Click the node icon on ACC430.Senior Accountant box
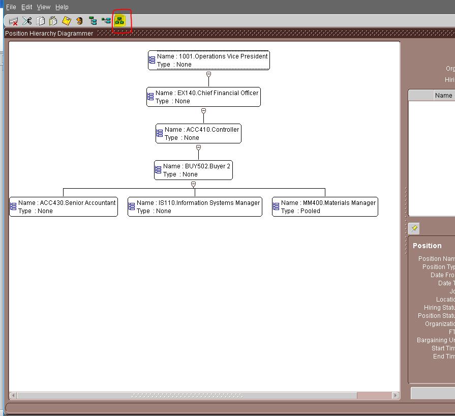Viewport: 455px width, 416px height. [x=13, y=206]
